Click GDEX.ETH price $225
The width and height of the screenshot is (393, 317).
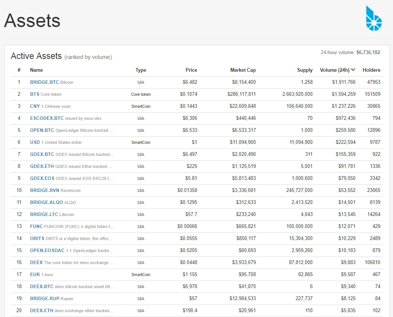192,166
